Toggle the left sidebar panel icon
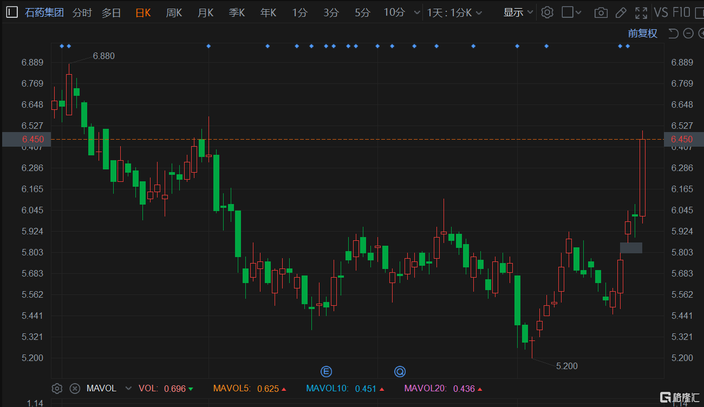Screen dimensions: 704x407 (x=12, y=12)
